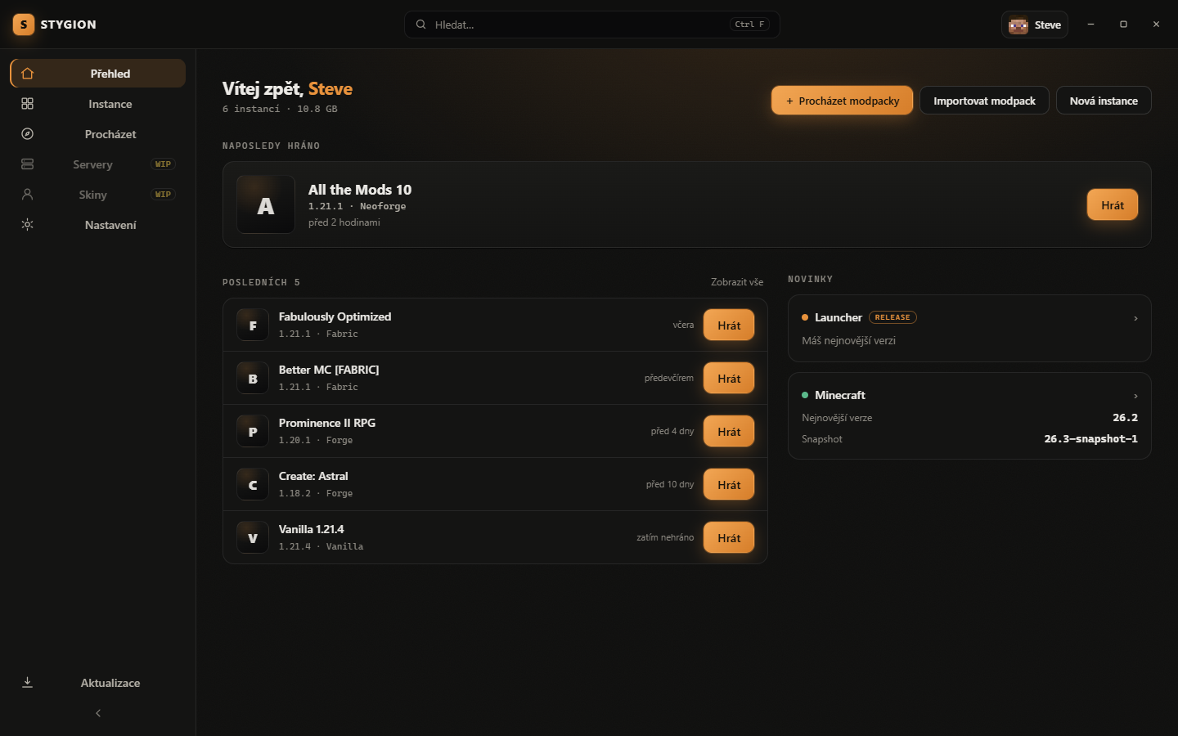Click the 'předevčírem' timestamp
This screenshot has width=1178, height=736.
point(668,378)
